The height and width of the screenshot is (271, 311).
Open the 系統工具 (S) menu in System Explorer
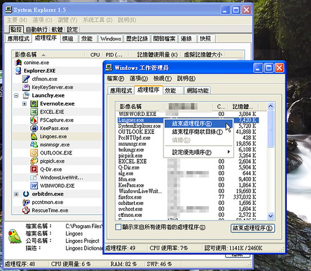(x=98, y=20)
